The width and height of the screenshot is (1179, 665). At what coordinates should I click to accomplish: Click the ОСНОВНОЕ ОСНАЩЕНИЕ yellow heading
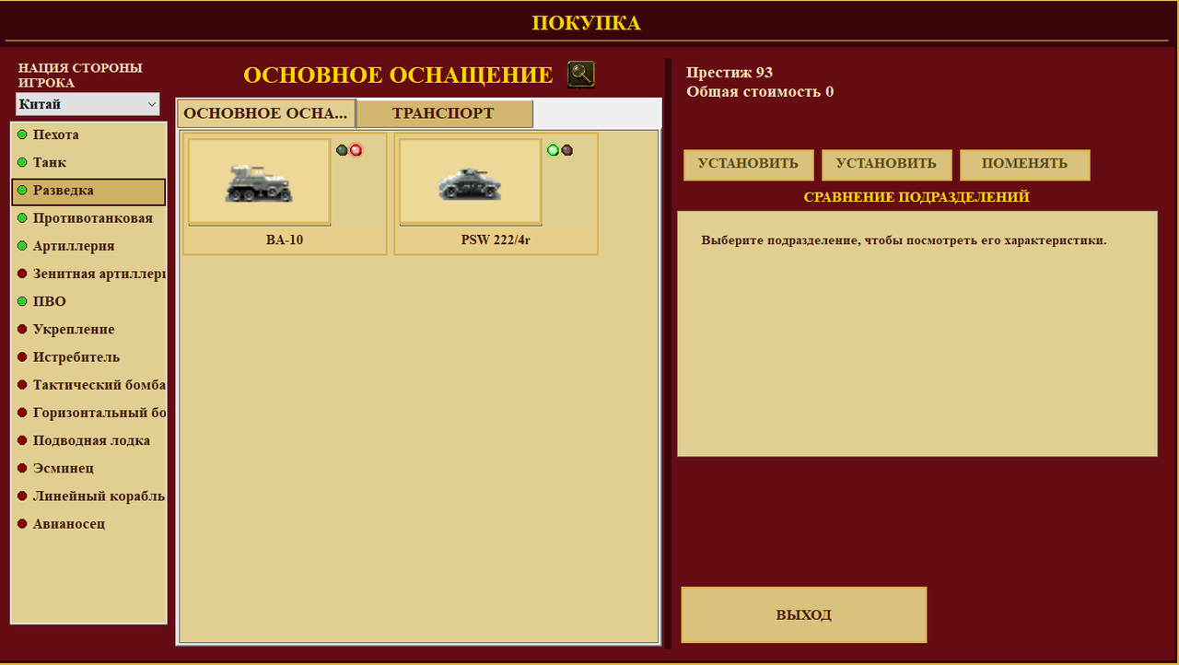[398, 76]
